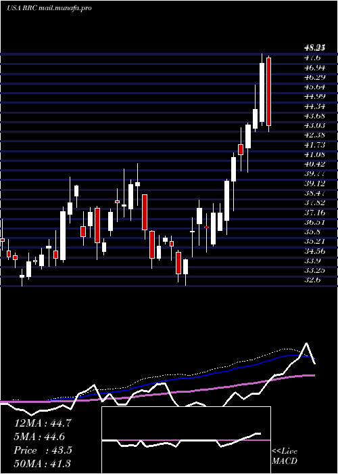The height and width of the screenshot is (474, 338).
Task: Click the '12MA : 44.7' readout
Action: pyautogui.click(x=43, y=423)
